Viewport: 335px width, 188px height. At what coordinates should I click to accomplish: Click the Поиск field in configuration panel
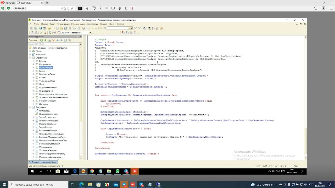coord(54,44)
